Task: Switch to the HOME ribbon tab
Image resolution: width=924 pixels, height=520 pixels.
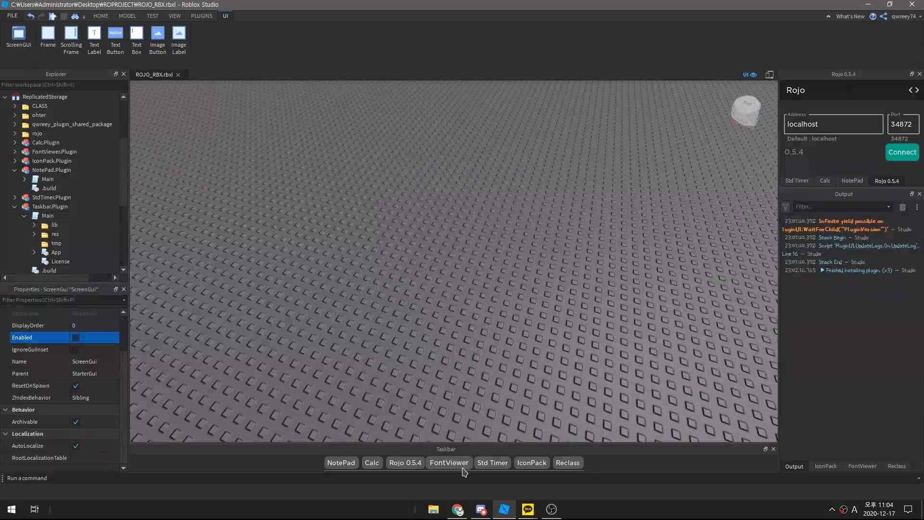Action: point(101,16)
